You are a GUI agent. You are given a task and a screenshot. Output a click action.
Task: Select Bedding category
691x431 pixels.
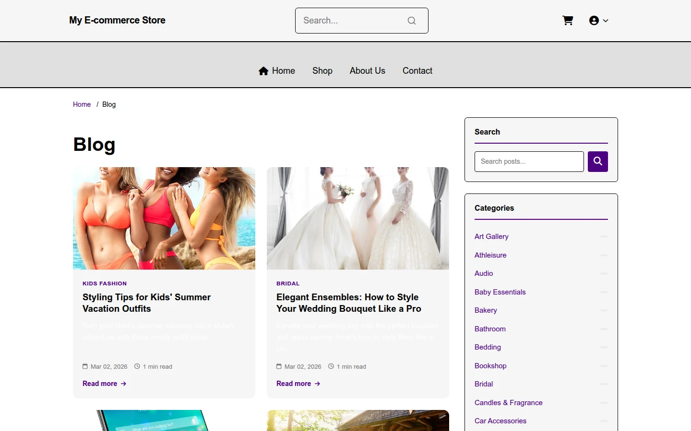pyautogui.click(x=488, y=347)
